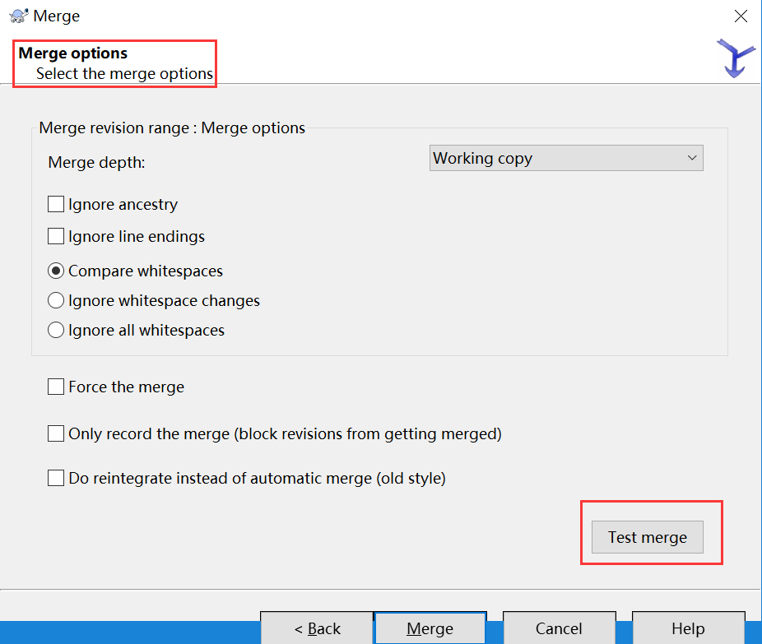Viewport: 762px width, 644px height.
Task: Open Help for merge options
Action: 688,628
